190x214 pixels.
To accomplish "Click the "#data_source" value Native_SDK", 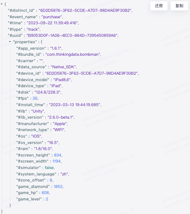I will pyautogui.click(x=63, y=67).
